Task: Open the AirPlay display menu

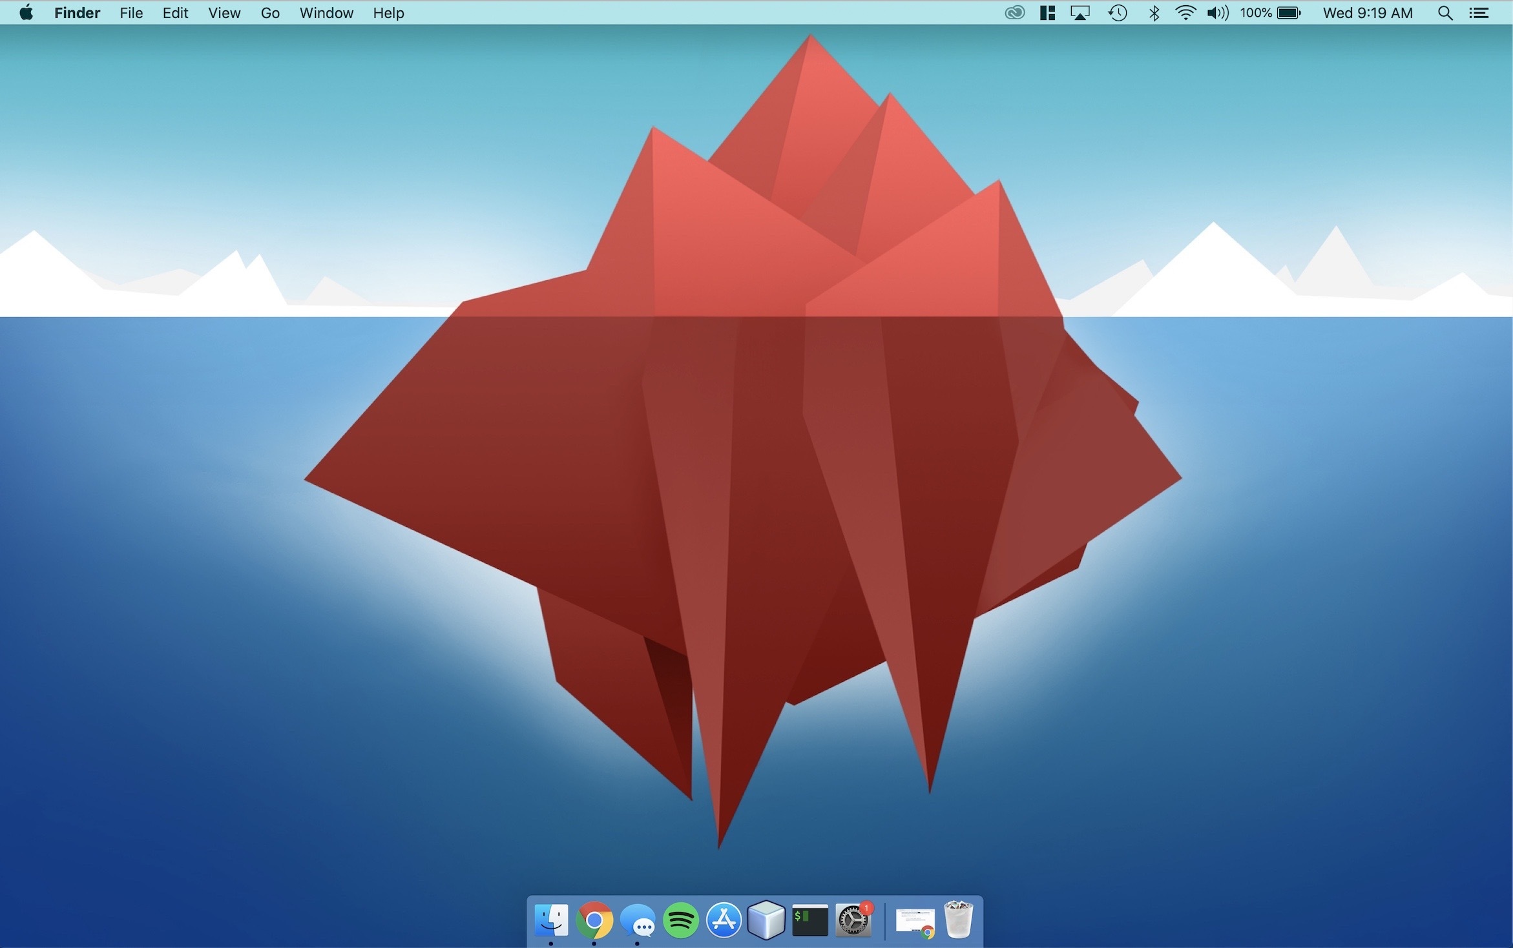Action: [1080, 13]
